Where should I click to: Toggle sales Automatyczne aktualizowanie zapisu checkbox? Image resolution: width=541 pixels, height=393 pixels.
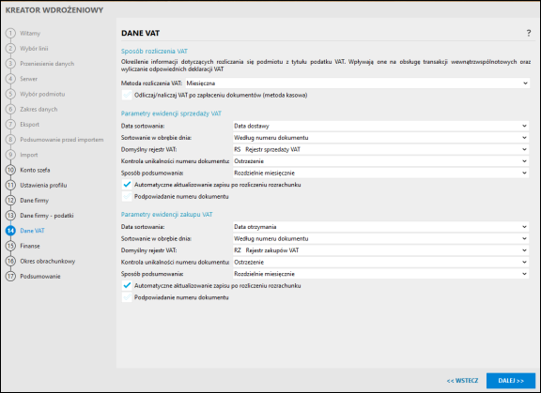pyautogui.click(x=127, y=185)
